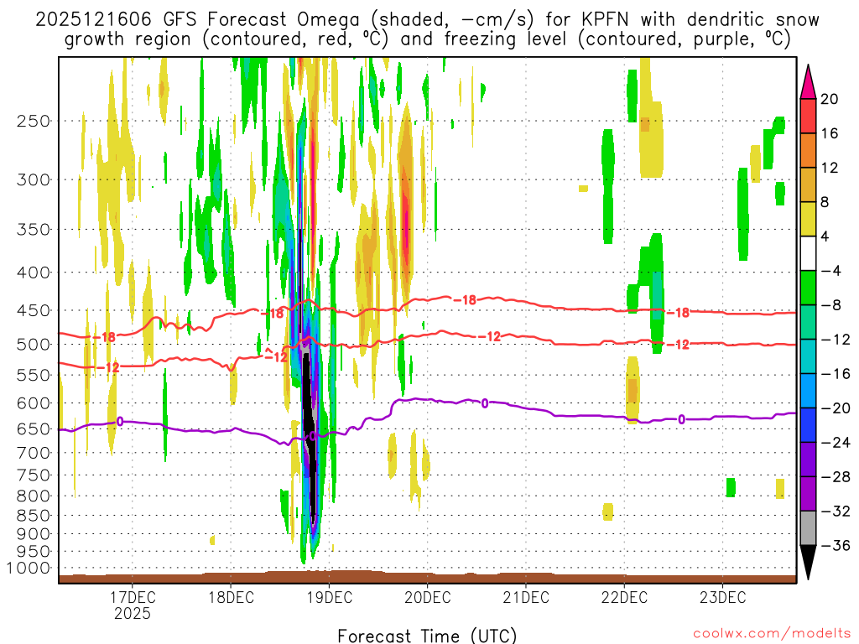Image resolution: width=859 pixels, height=644 pixels.
Task: Click the 23DEC date label on time axis
Action: pos(722,597)
